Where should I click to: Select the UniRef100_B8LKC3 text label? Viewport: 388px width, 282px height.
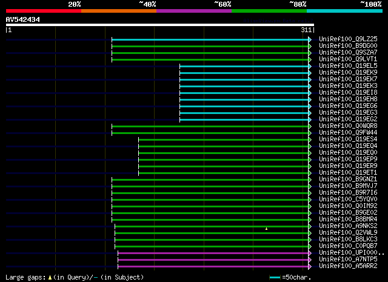coord(348,239)
